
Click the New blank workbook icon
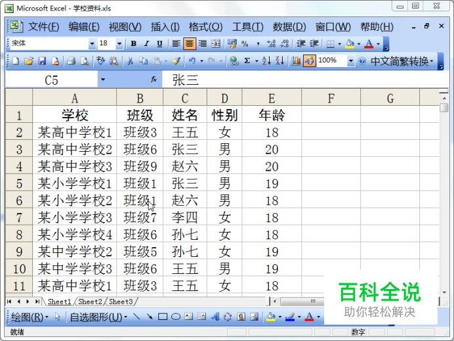(x=16, y=61)
